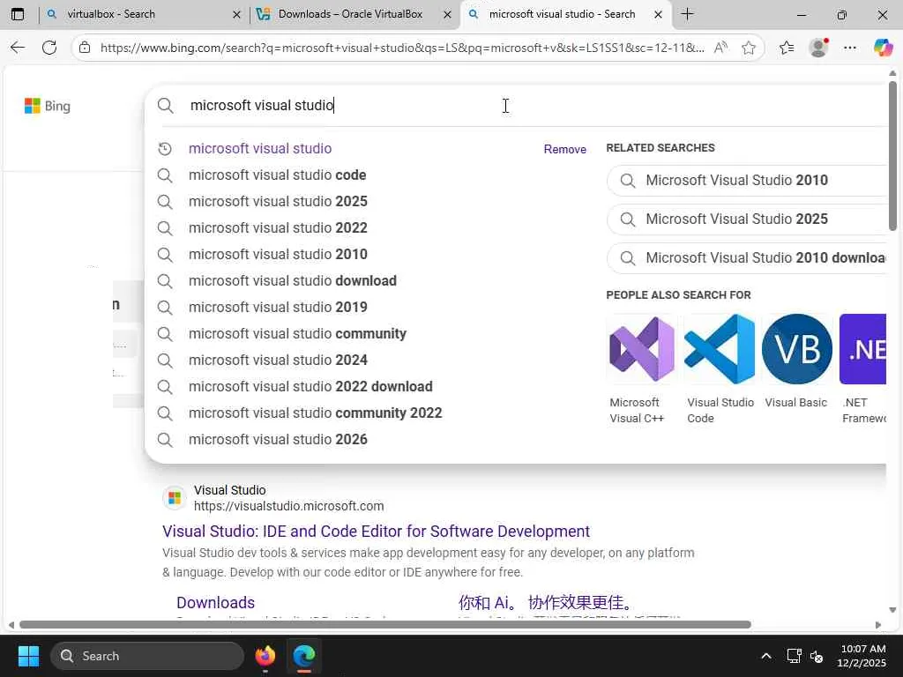This screenshot has height=677, width=903.
Task: Select suggestion microsoft visual studio 2022 download
Action: point(310,387)
